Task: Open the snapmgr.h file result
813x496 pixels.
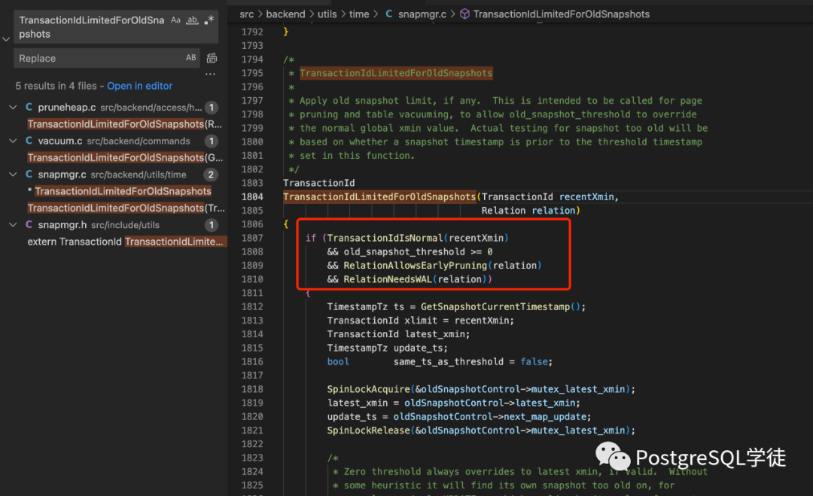Action: pyautogui.click(x=62, y=225)
